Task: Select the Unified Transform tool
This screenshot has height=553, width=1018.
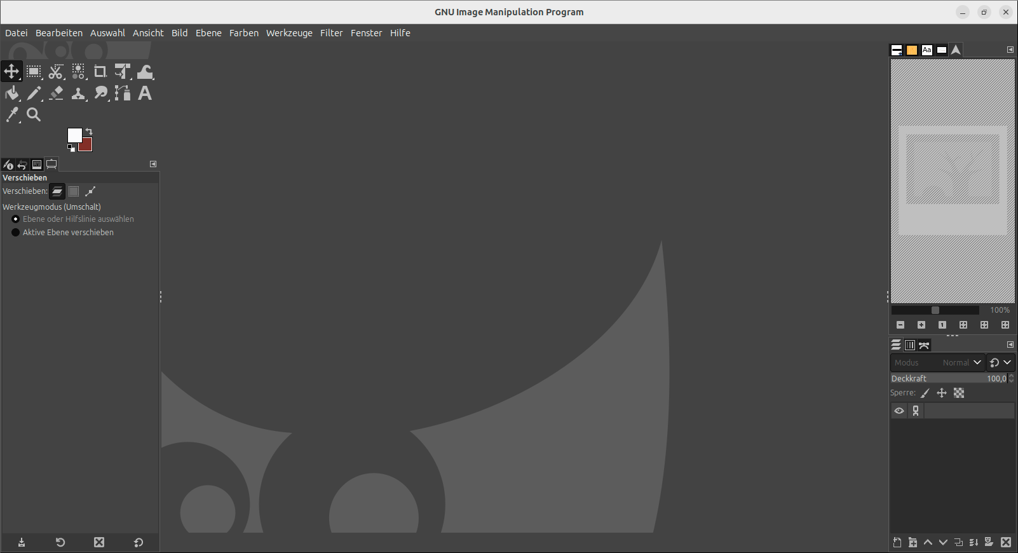Action: pos(123,71)
